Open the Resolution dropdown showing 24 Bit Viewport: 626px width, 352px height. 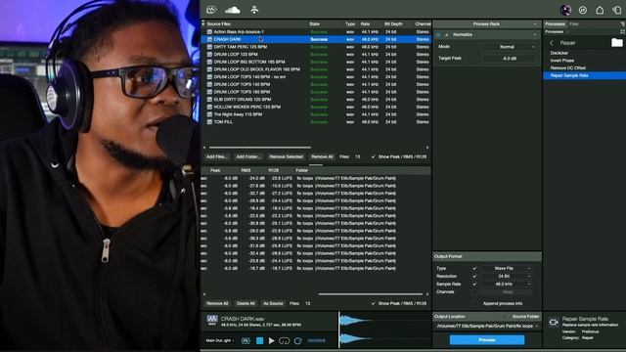click(506, 276)
